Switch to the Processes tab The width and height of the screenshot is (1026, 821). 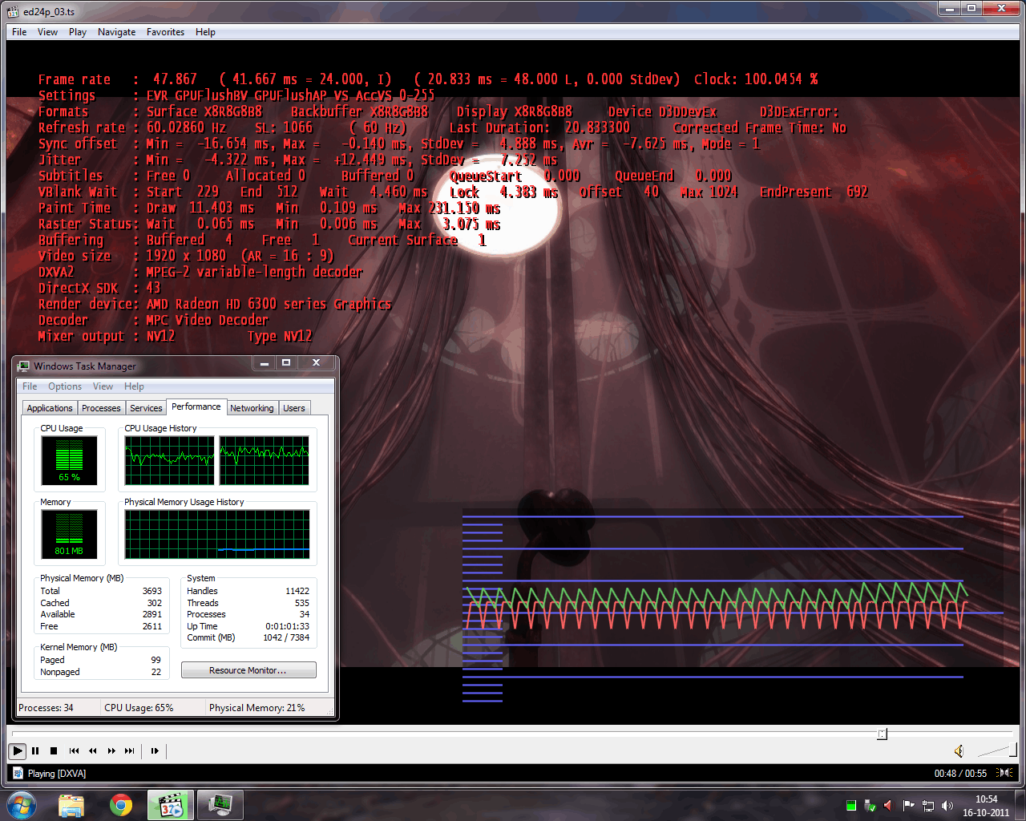pos(101,408)
